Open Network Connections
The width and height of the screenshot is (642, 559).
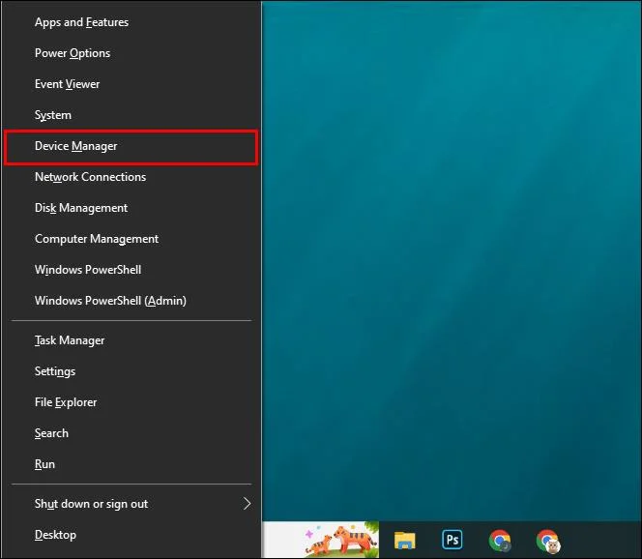pos(131,177)
